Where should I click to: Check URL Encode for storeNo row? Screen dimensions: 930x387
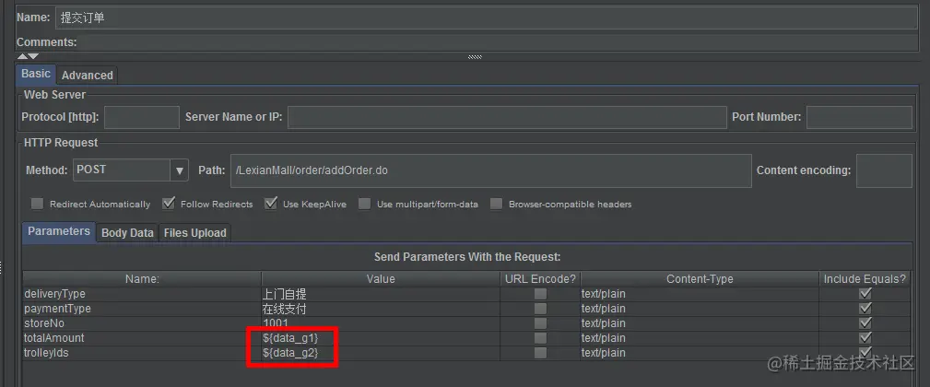[540, 323]
